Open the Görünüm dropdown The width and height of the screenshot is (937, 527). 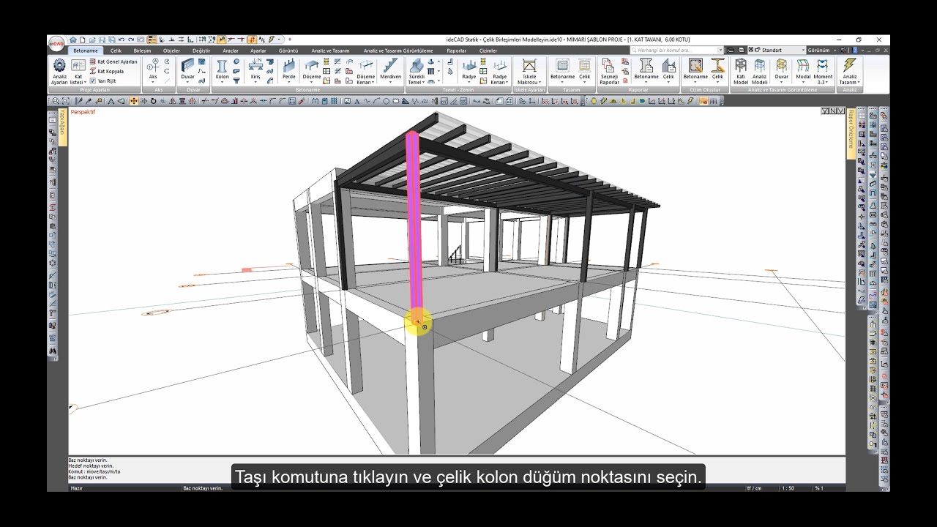pyautogui.click(x=820, y=51)
